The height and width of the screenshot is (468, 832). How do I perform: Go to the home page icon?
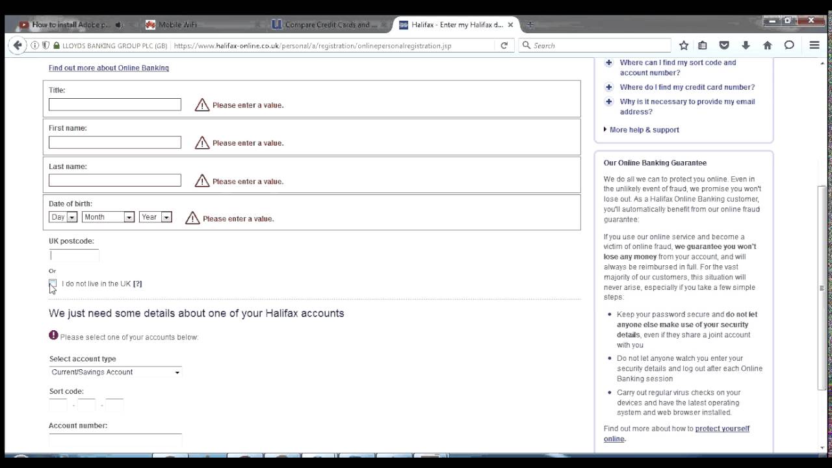tap(768, 45)
